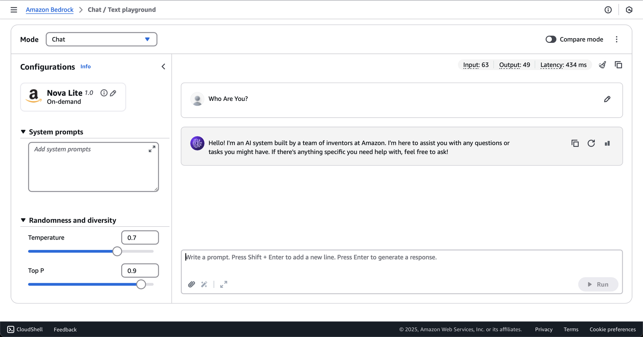Change model with the pencil icon
Screen dimensions: 643x337
pos(113,93)
